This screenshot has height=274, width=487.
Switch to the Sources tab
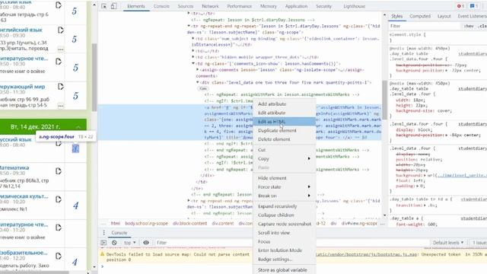point(186,6)
